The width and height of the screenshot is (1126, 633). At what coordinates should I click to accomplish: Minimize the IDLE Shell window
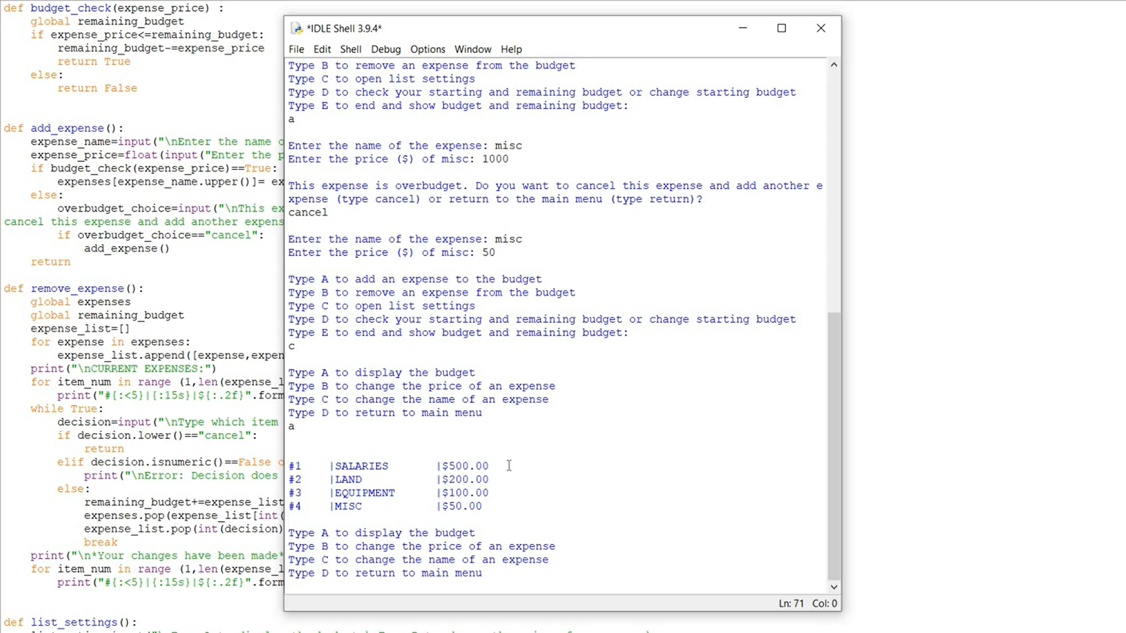point(742,28)
